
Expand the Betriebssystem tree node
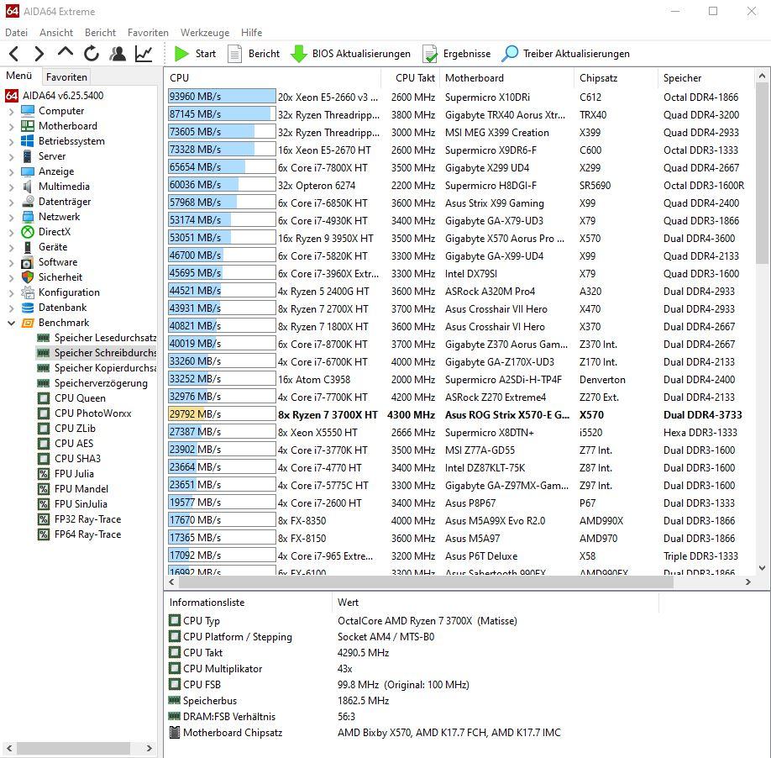(x=11, y=142)
